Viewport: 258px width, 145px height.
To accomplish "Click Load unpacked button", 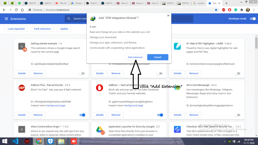I will point(16,29).
